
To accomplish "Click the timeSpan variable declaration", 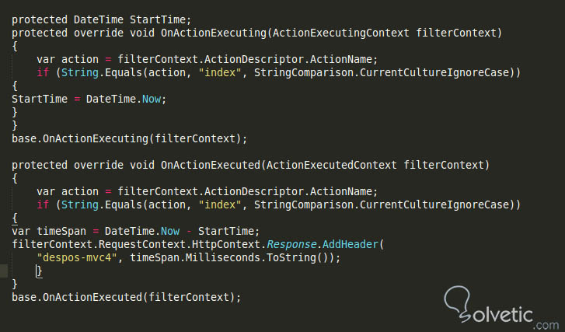I will pyautogui.click(x=58, y=231).
